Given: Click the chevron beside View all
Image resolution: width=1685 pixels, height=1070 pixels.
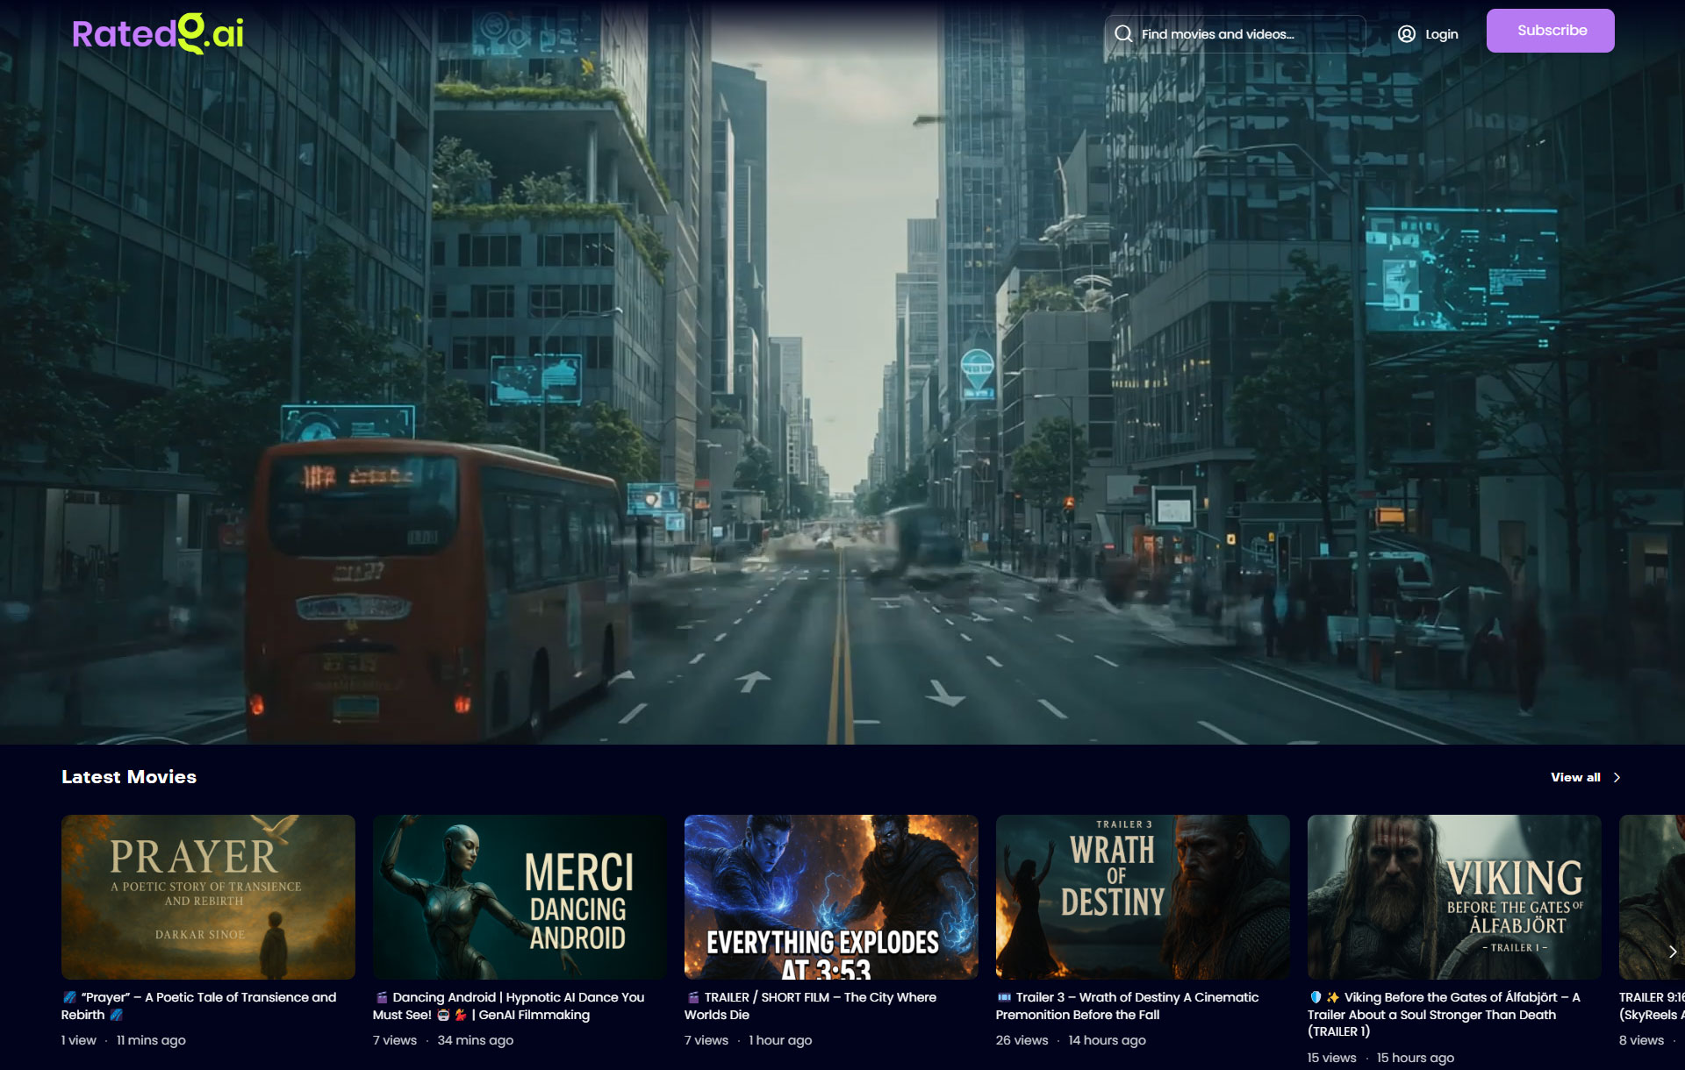Looking at the screenshot, I should click(x=1619, y=777).
